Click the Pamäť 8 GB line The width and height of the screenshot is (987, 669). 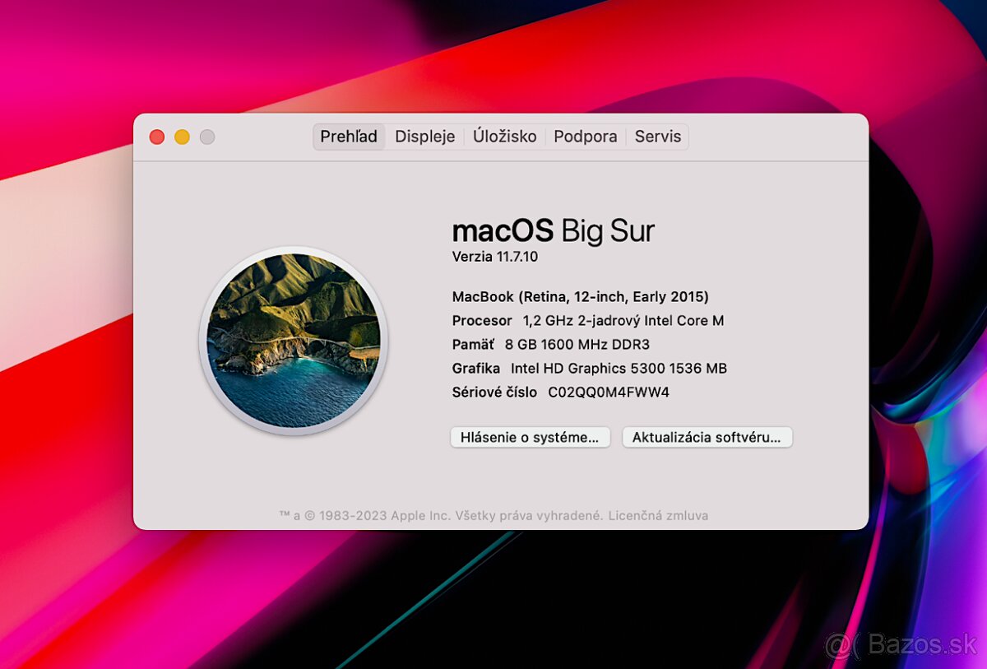(551, 344)
